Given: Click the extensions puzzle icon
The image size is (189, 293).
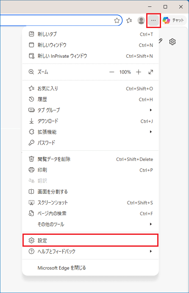Looking at the screenshot, I should (31, 132).
